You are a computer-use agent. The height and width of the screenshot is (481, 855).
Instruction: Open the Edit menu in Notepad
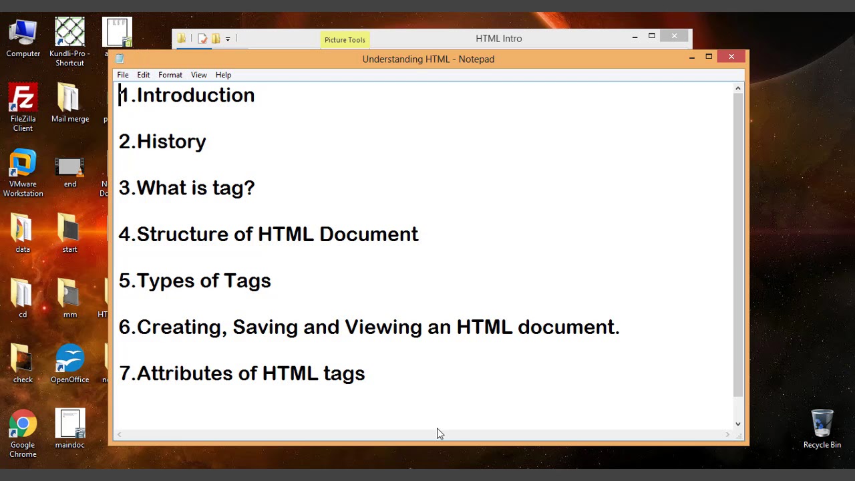(x=144, y=75)
